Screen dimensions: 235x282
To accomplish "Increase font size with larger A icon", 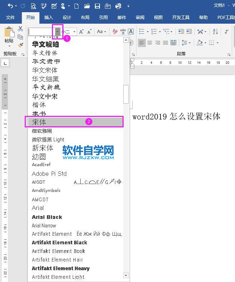I will coord(82,32).
